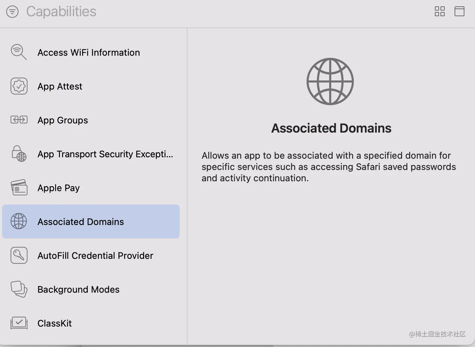Switch to list with detail pane view
The width and height of the screenshot is (475, 347).
pyautogui.click(x=459, y=11)
